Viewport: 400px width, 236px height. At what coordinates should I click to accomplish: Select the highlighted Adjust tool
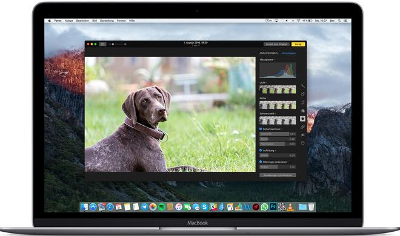[x=303, y=119]
